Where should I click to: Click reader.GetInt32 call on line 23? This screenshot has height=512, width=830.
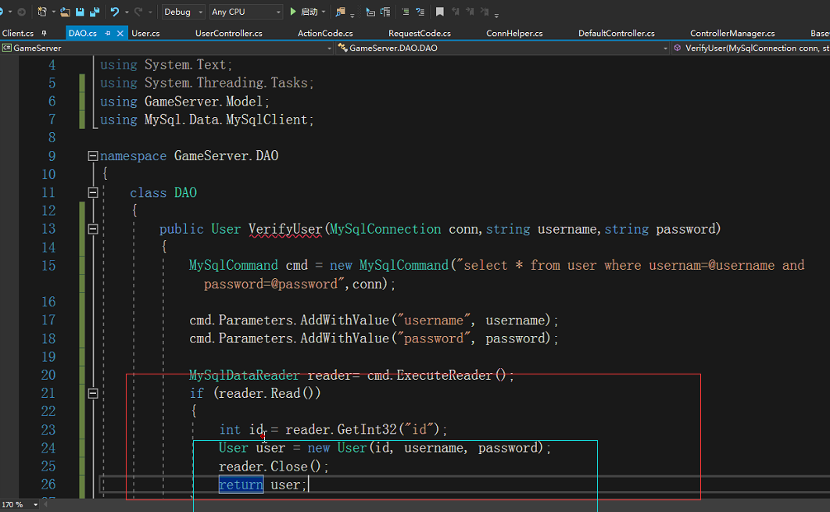(366, 429)
